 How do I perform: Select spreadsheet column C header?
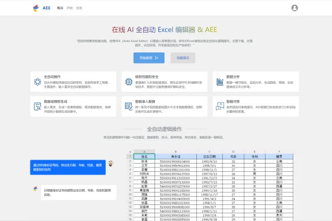[209, 151]
